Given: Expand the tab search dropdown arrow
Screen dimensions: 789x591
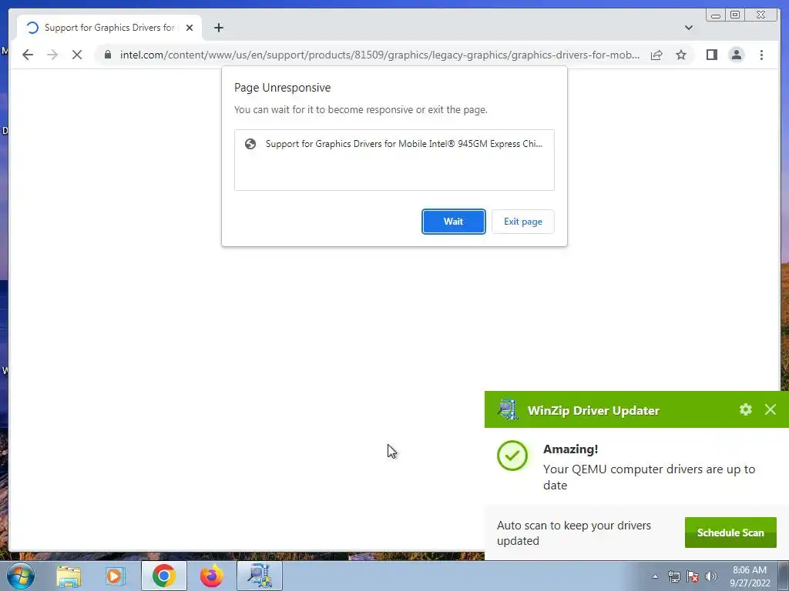Looking at the screenshot, I should (688, 28).
